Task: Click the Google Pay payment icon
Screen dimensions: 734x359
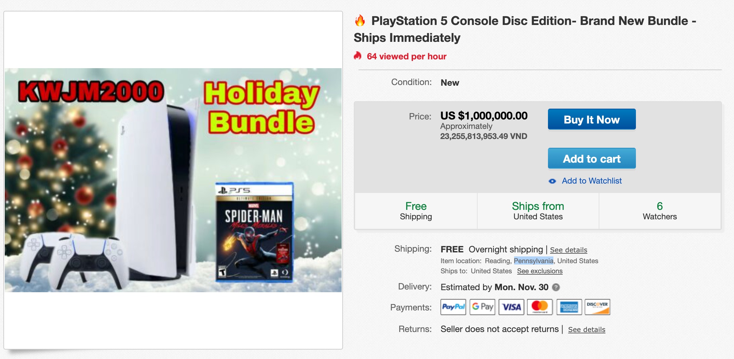Action: pyautogui.click(x=482, y=307)
